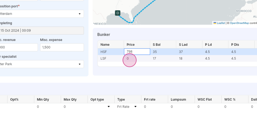Click the S Lad column header
257x118 pixels.
click(x=189, y=45)
